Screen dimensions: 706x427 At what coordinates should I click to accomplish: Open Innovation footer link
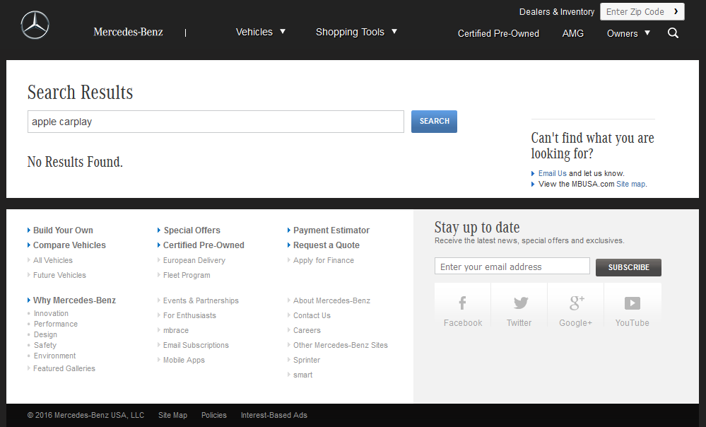[x=51, y=313]
